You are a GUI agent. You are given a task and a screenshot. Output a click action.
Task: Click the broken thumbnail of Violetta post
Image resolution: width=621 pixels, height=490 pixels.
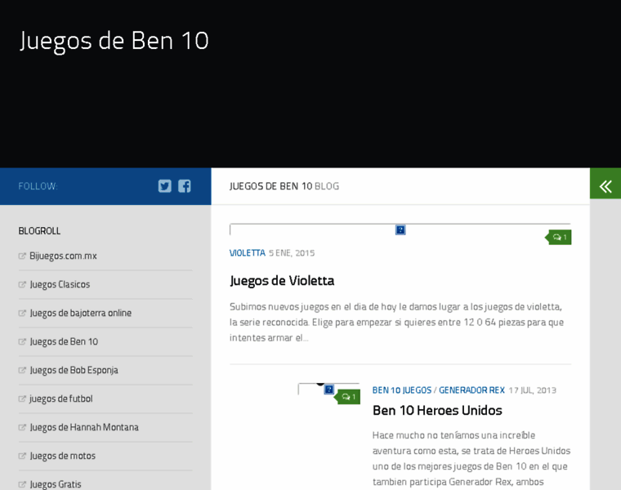(400, 229)
